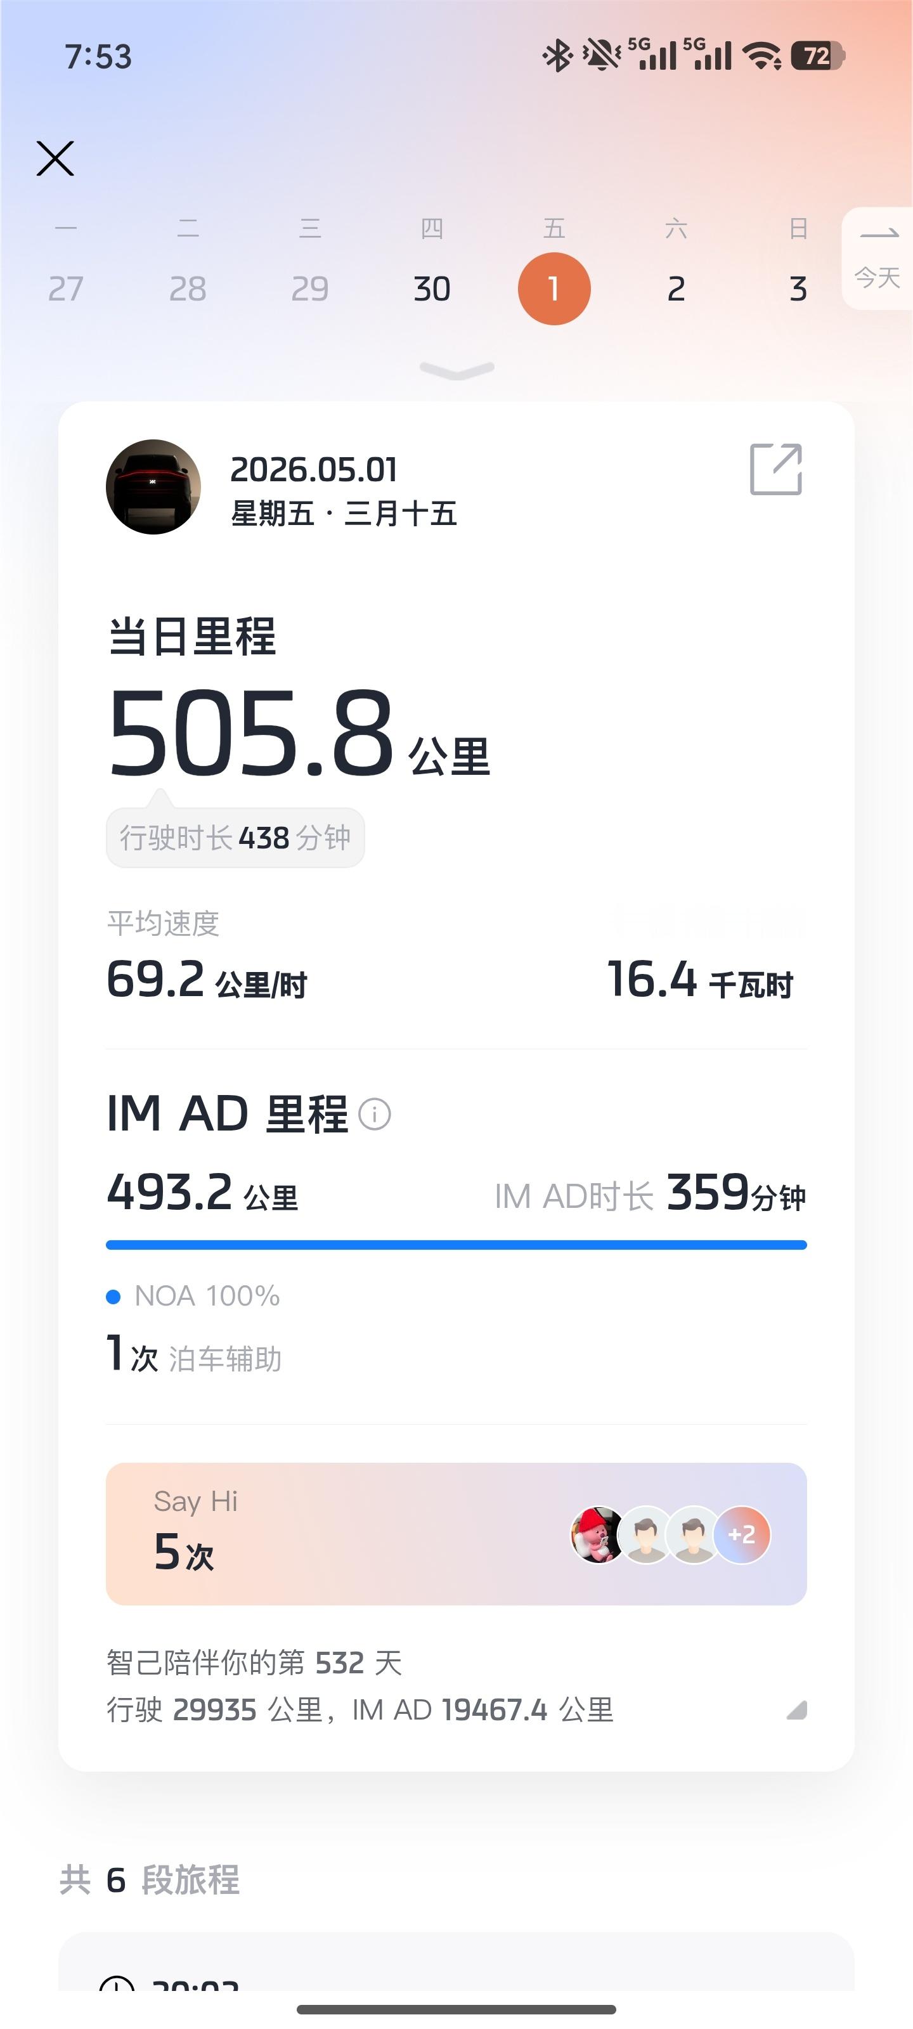The height and width of the screenshot is (2029, 913).
Task: Tap the battery indicator in status bar
Action: click(818, 56)
